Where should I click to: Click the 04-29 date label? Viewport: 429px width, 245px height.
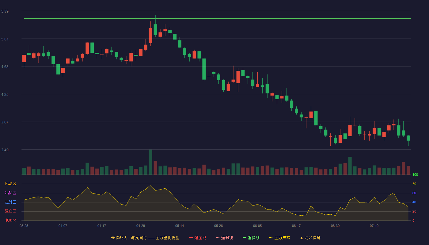click(141, 226)
